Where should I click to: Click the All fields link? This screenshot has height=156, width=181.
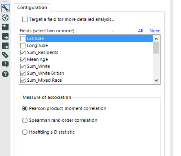[x=141, y=31]
